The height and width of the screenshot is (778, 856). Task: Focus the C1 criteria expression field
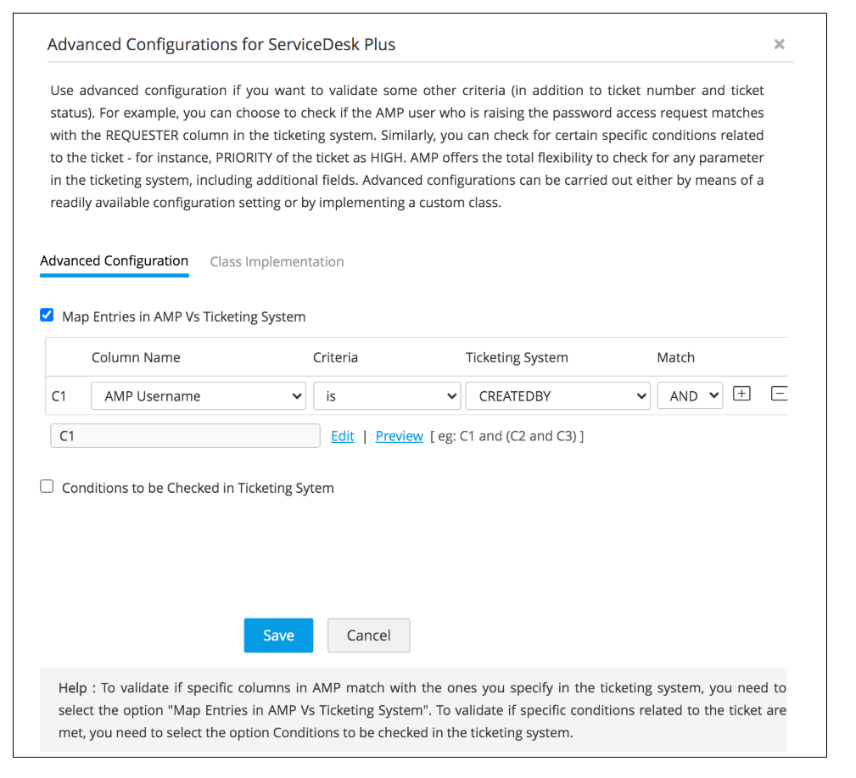coord(185,436)
